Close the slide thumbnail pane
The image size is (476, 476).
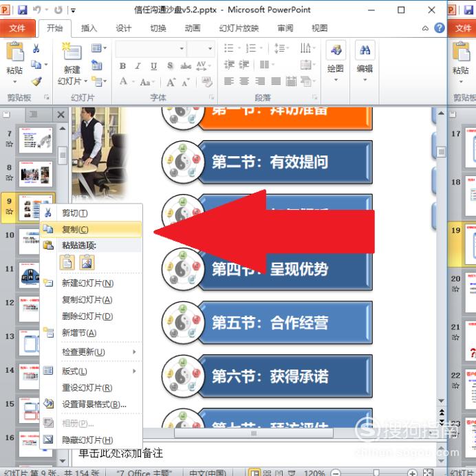pyautogui.click(x=61, y=114)
